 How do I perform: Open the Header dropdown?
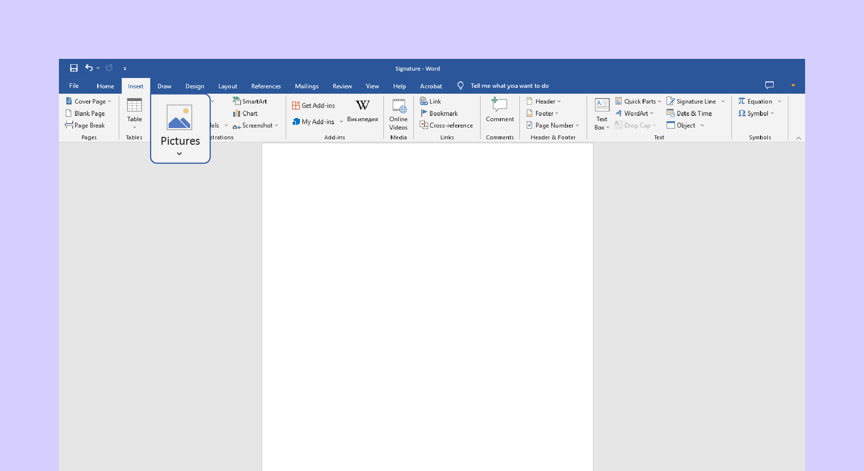point(543,101)
